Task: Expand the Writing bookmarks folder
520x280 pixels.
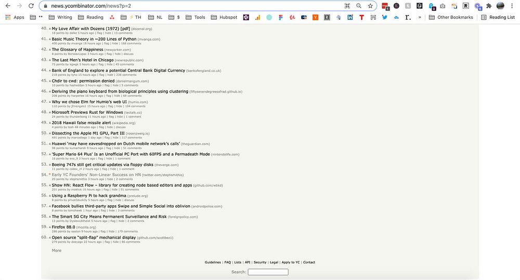Action: tap(60, 17)
